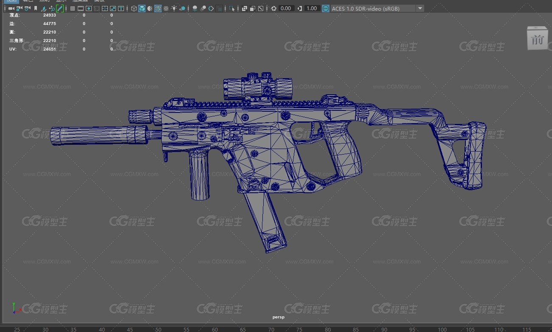Toggle the Shadows icon
This screenshot has height=332, width=552.
(x=182, y=8)
